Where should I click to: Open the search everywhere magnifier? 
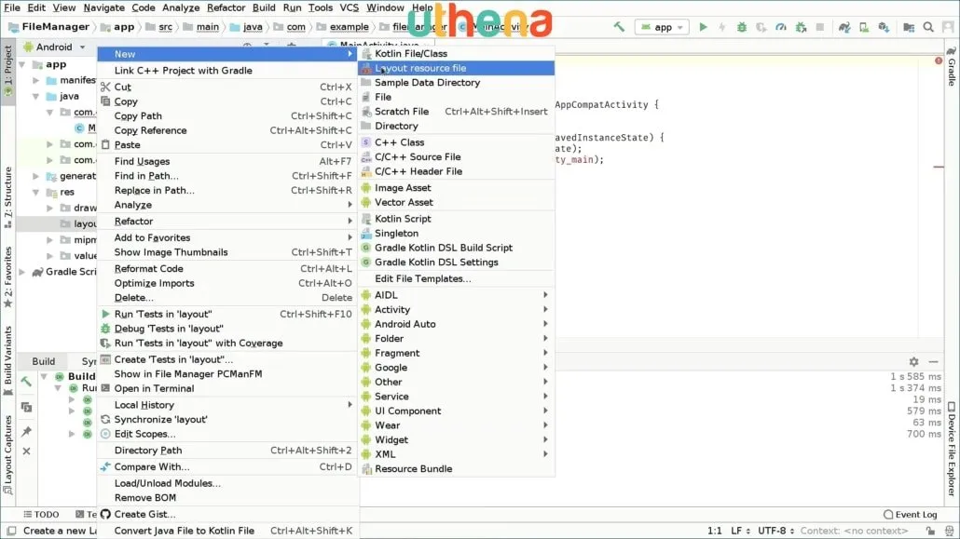[x=928, y=27]
